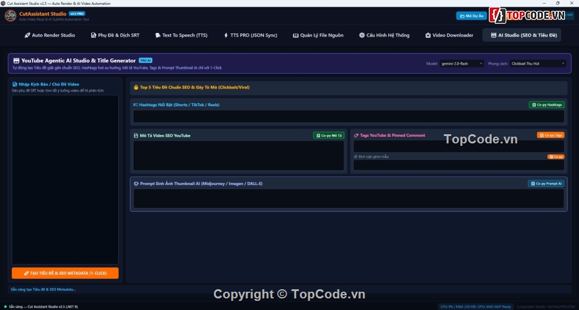Viewport: 579px width, 310px height.
Task: Click TẠO TIÊU ĐỀ & SEO METADATA button
Action: pos(65,273)
